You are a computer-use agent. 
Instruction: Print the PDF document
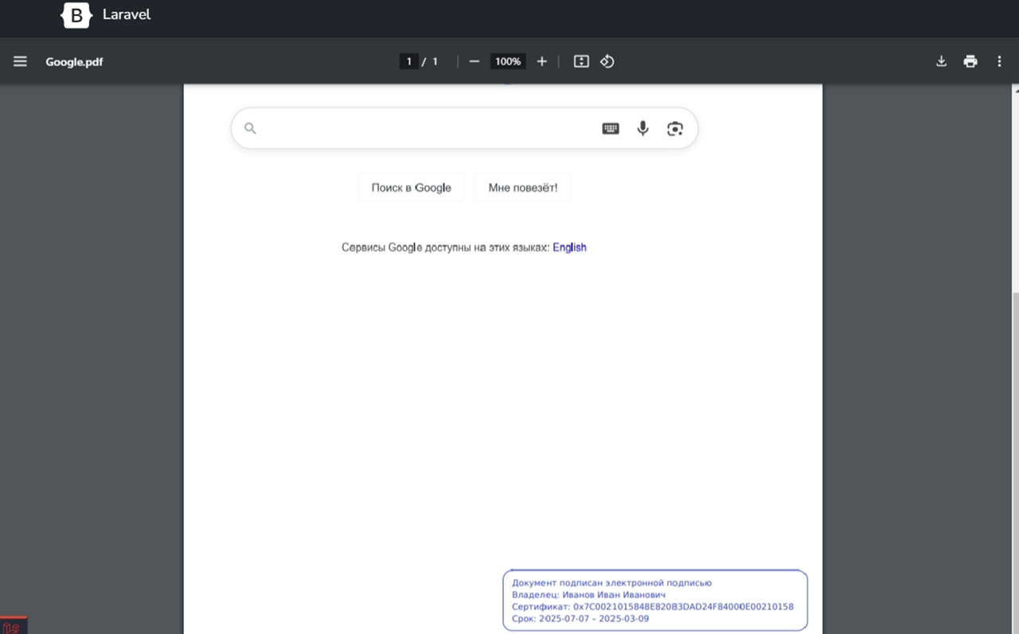click(x=970, y=61)
